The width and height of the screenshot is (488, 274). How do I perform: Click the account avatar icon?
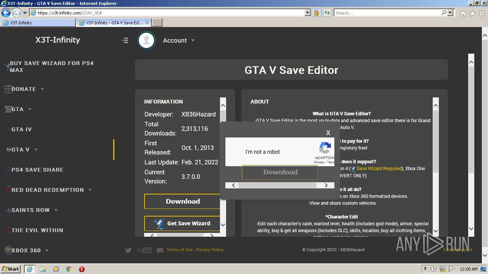[146, 40]
